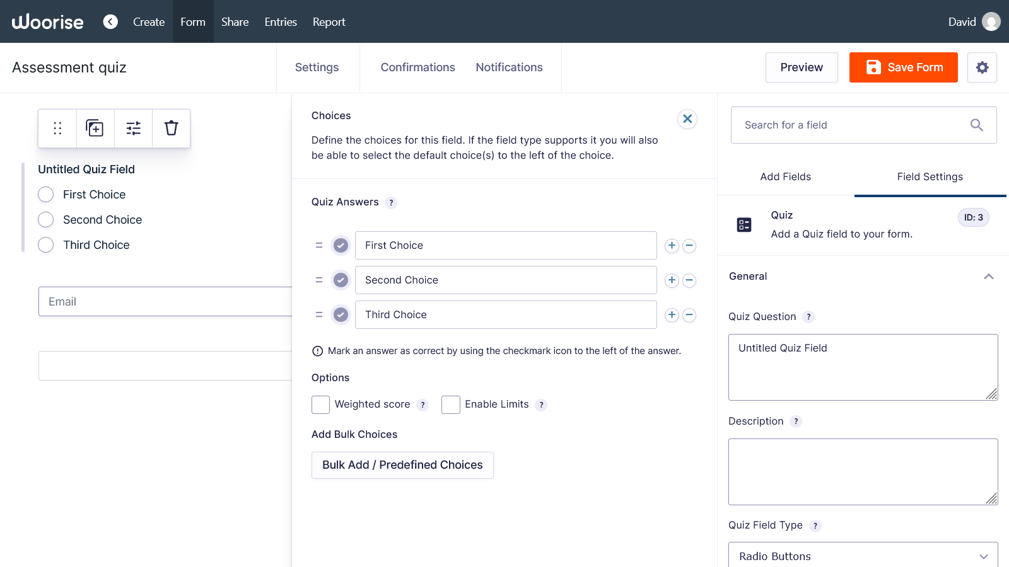Image resolution: width=1009 pixels, height=567 pixels.
Task: Open the Quiz Field Type dropdown
Action: tap(863, 556)
